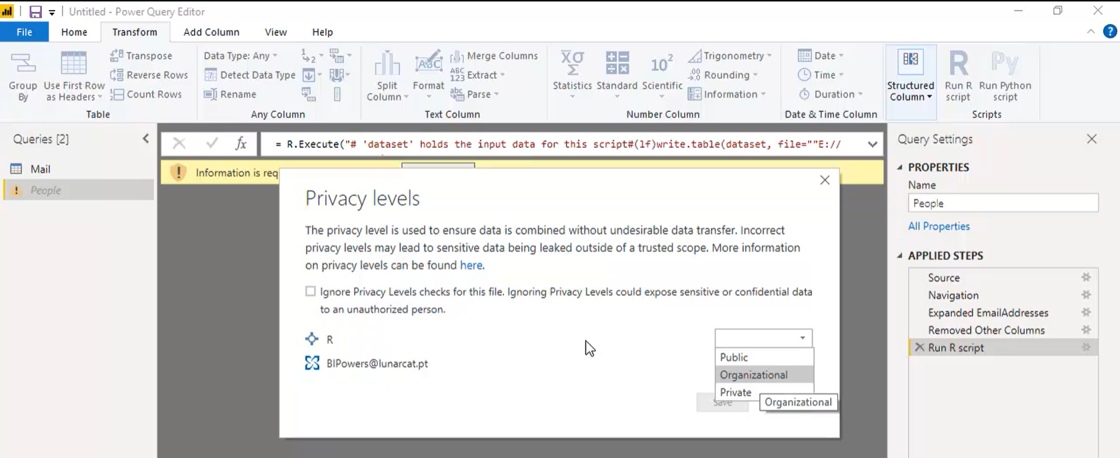
Task: Confirm the formula with the checkmark
Action: point(212,143)
